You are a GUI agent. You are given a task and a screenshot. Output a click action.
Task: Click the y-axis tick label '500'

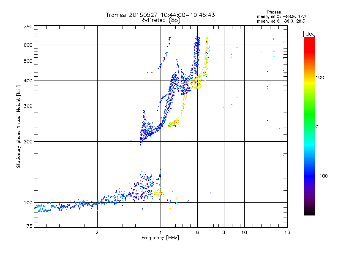[28, 61]
